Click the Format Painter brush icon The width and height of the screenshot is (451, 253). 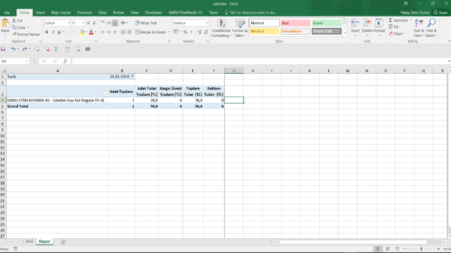14,35
